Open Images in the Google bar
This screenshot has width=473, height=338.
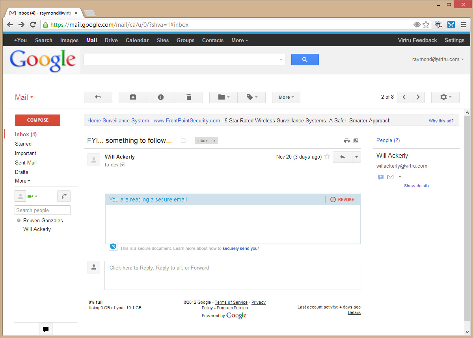point(69,40)
